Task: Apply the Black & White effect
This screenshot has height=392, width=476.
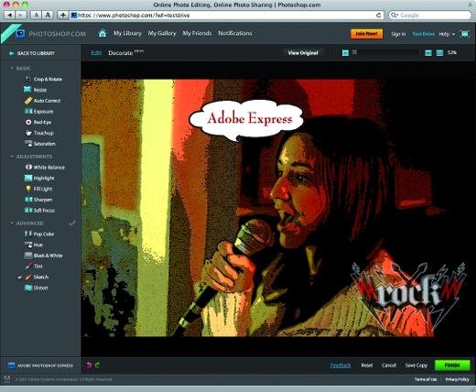Action: pyautogui.click(x=44, y=256)
